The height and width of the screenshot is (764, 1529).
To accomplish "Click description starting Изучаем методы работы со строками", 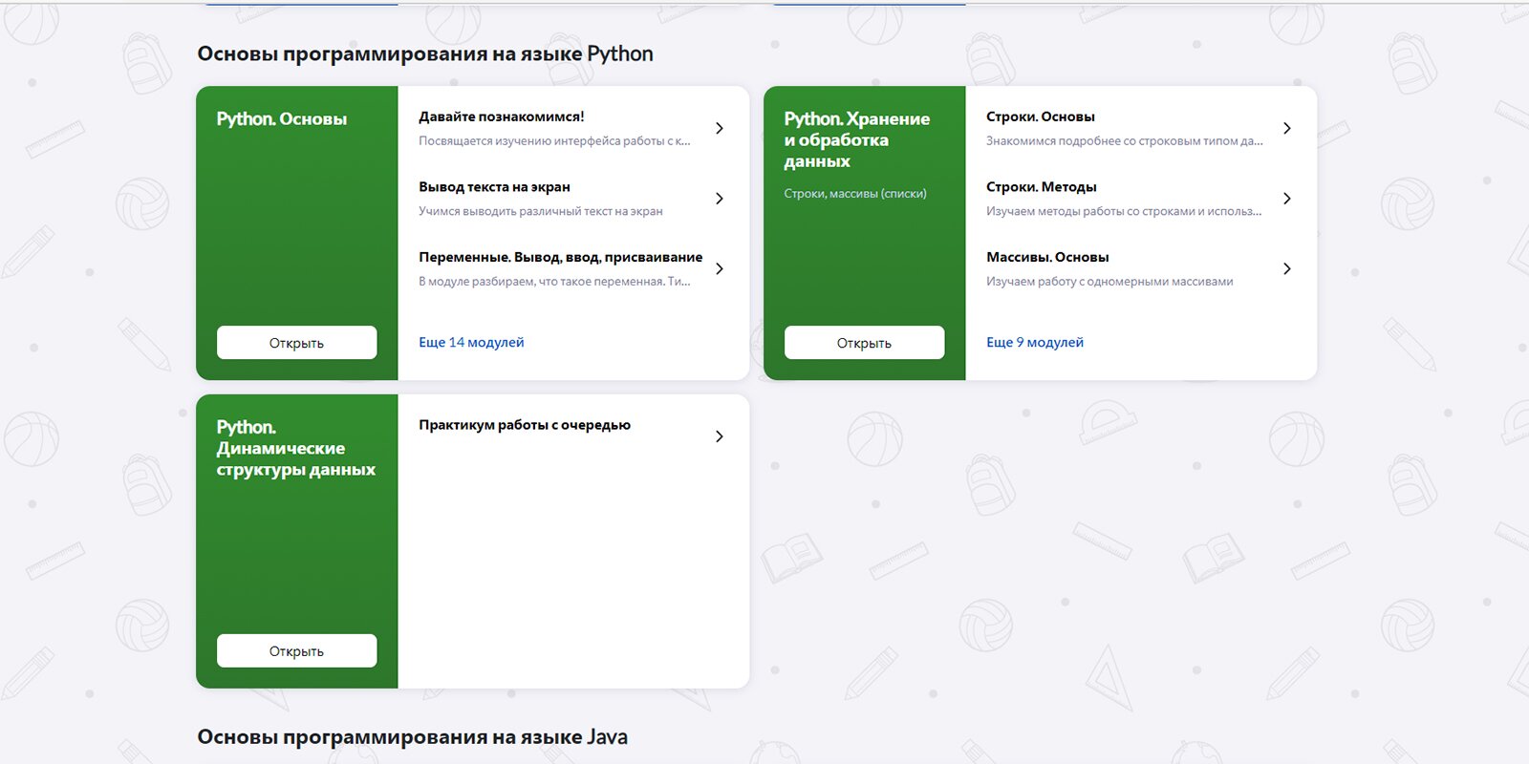I will (1124, 211).
